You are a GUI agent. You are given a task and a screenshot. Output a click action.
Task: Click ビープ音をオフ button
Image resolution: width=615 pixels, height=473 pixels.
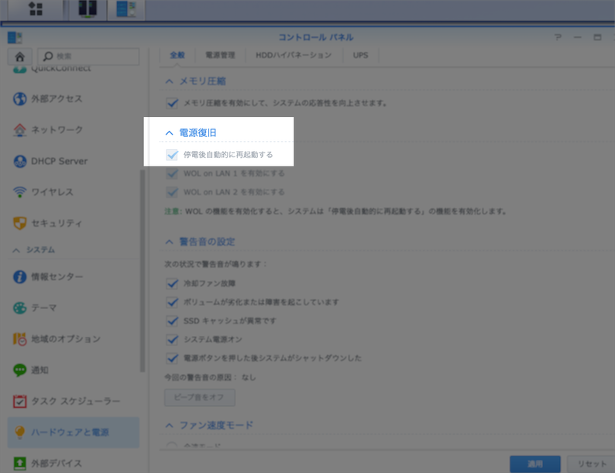pos(199,398)
